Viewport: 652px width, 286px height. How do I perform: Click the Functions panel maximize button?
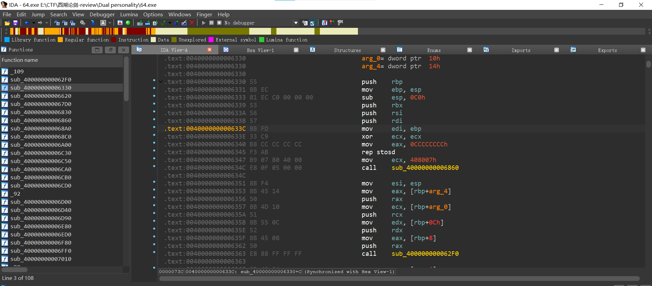click(x=97, y=50)
